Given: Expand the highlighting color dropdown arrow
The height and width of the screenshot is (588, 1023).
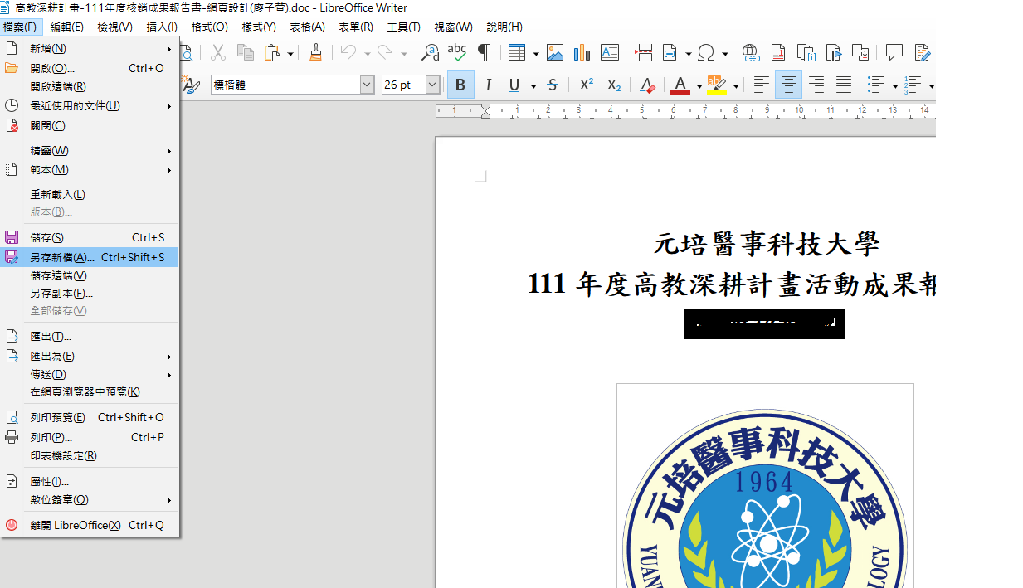Looking at the screenshot, I should (735, 85).
